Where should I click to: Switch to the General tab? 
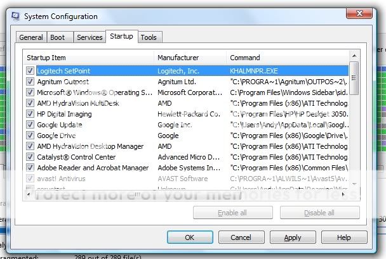click(x=31, y=37)
